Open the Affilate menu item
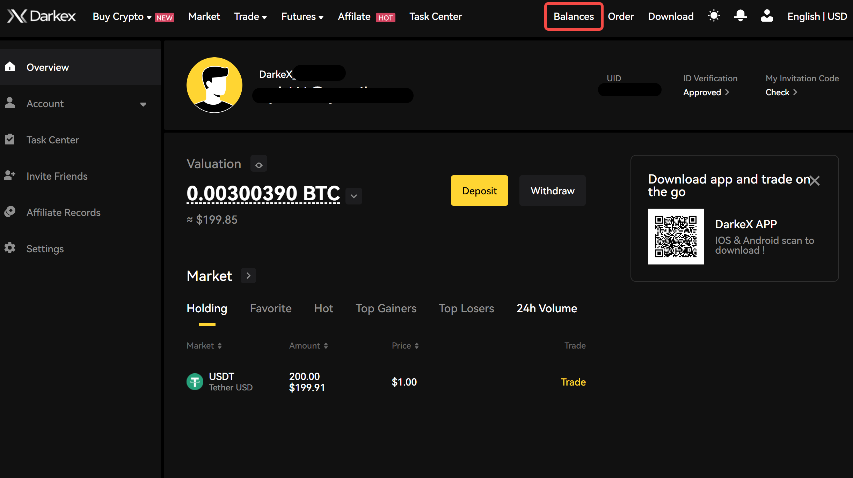 [354, 16]
